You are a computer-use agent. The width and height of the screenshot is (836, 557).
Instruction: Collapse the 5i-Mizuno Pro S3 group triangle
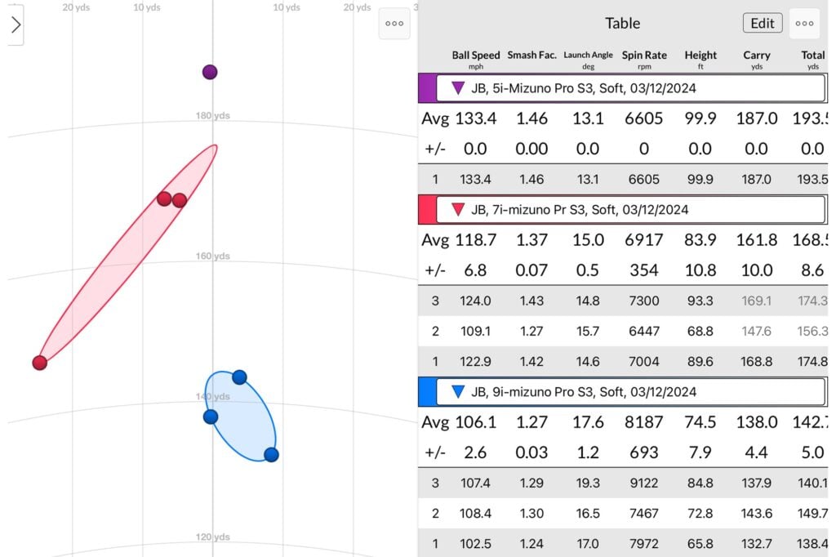(x=458, y=88)
